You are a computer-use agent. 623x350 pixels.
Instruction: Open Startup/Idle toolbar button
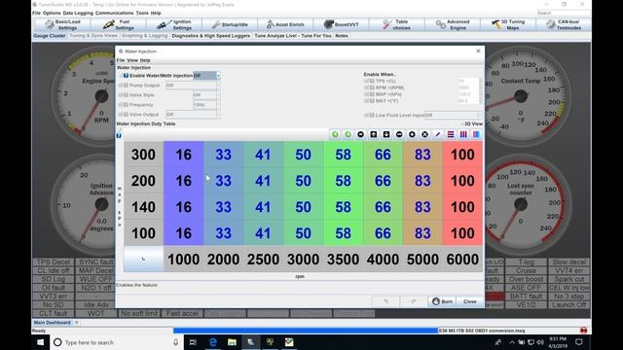click(x=230, y=24)
